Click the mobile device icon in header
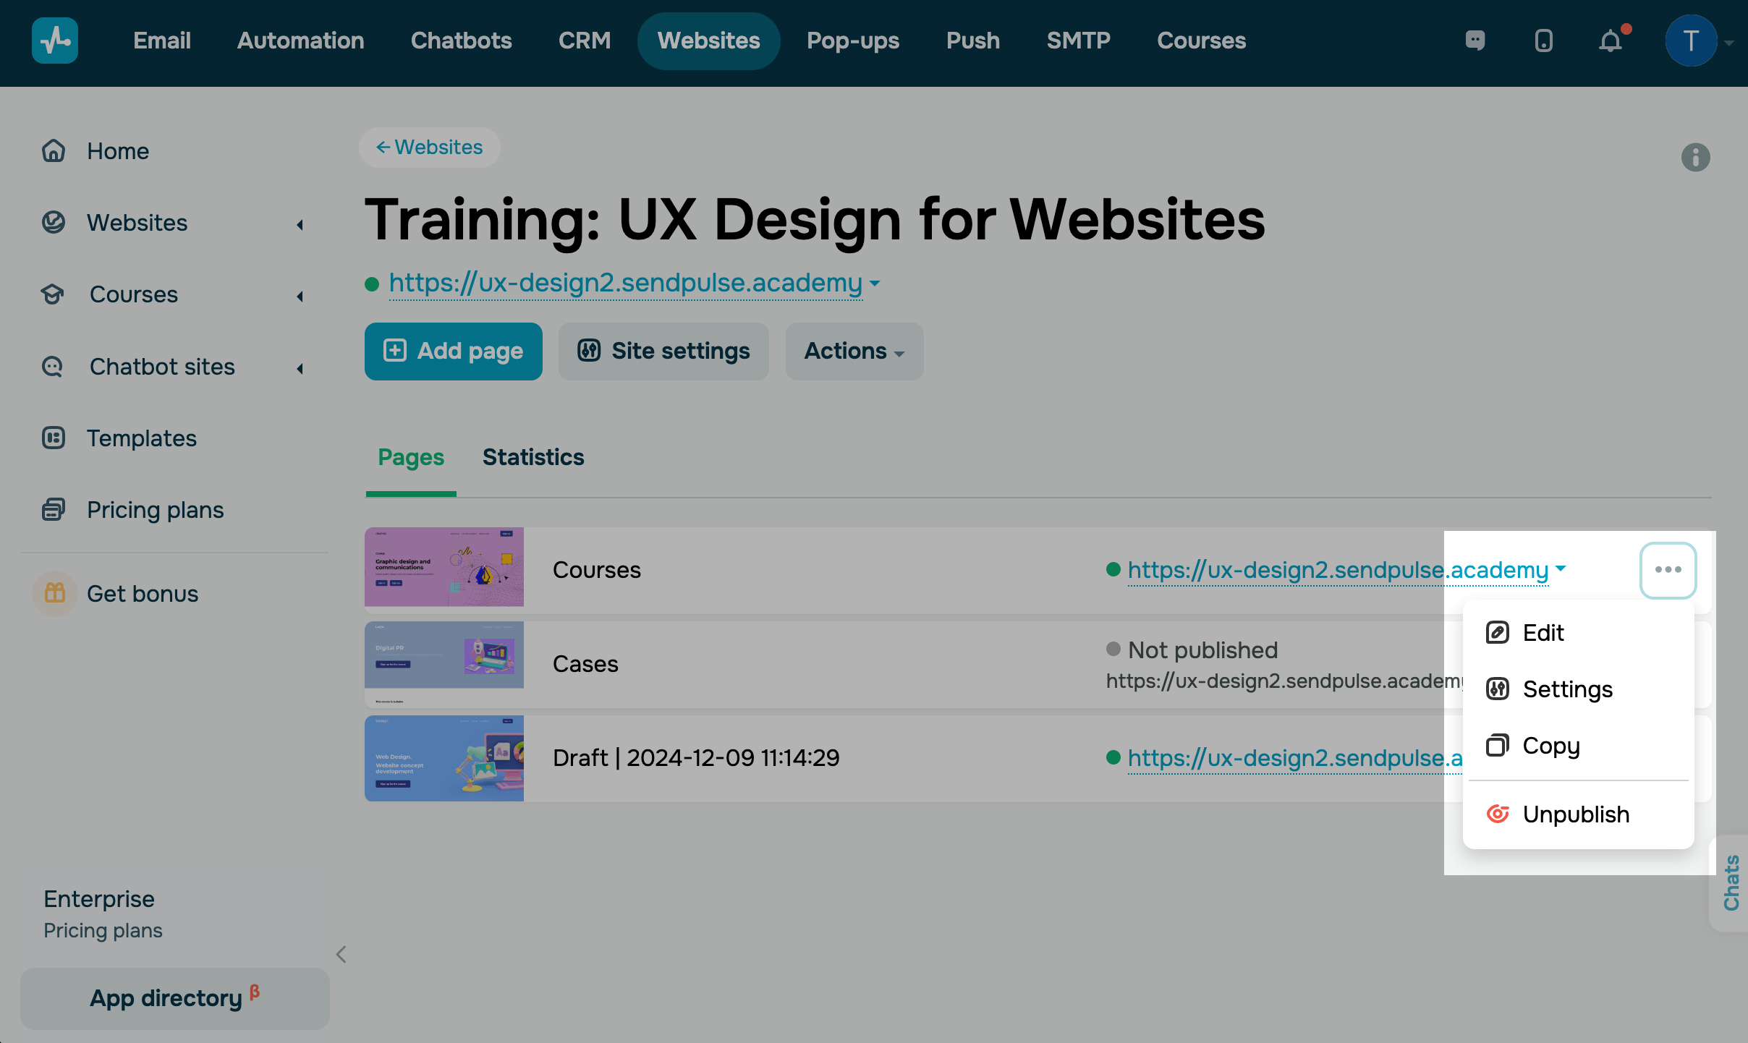Image resolution: width=1748 pixels, height=1043 pixels. [x=1543, y=41]
